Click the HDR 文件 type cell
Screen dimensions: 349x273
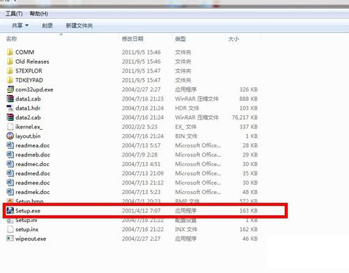click(187, 108)
